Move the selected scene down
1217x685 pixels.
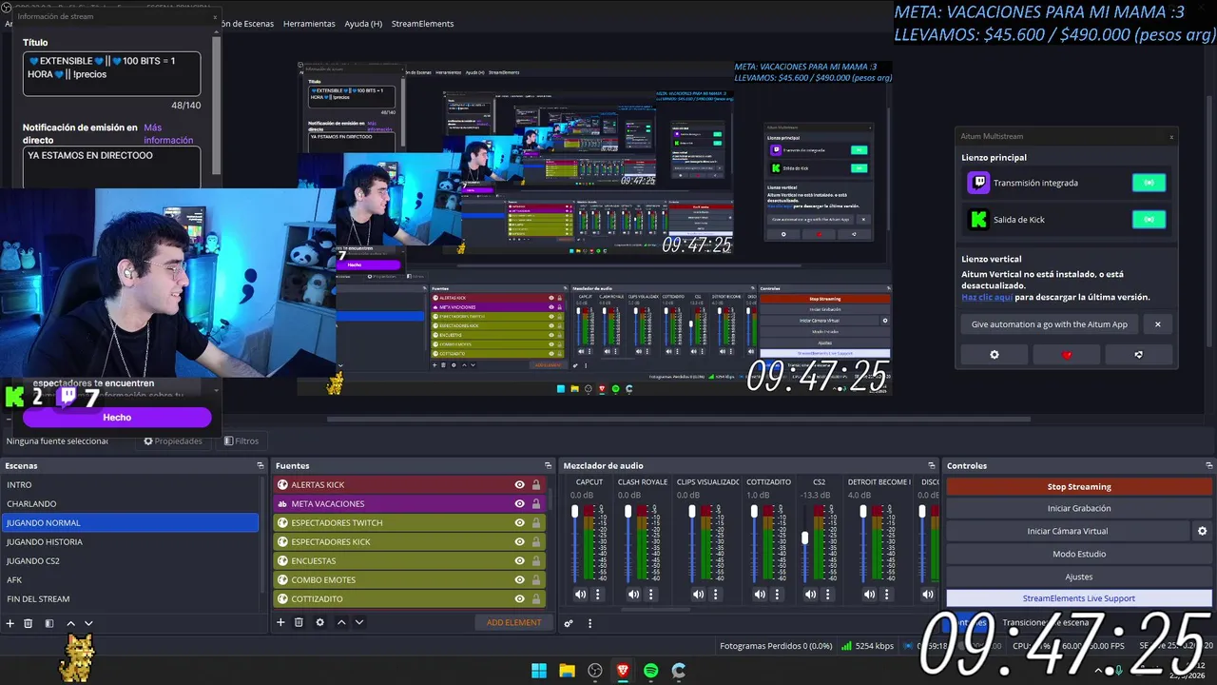[x=88, y=623]
